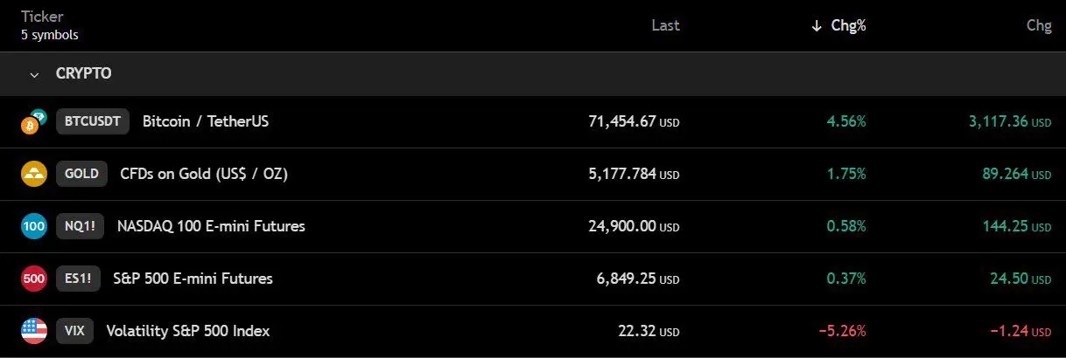Screen dimensions: 1066x358
Task: Click the Bitcoin Tether coin icon
Action: [33, 121]
